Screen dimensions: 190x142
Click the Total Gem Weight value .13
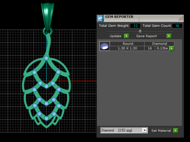135,26
